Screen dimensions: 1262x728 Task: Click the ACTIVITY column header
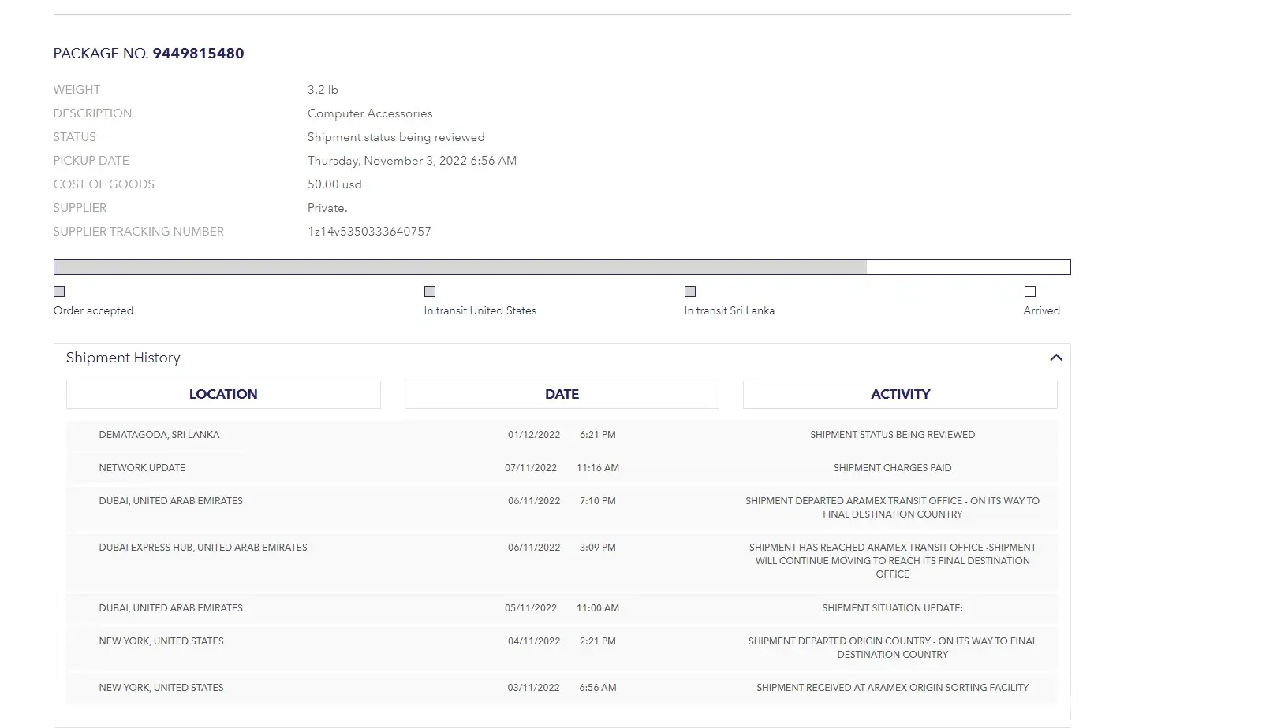[x=900, y=395]
